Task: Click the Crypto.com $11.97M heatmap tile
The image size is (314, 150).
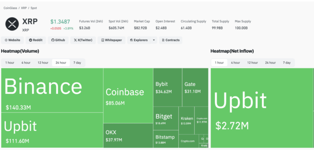Action: (201, 120)
